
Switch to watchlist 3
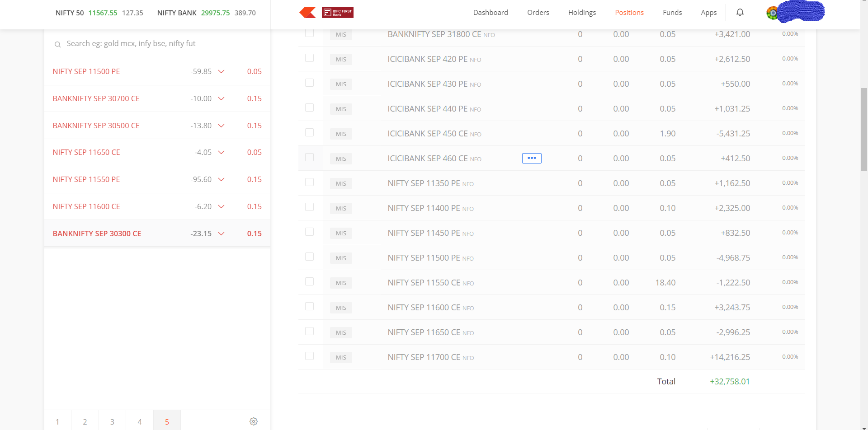(112, 421)
